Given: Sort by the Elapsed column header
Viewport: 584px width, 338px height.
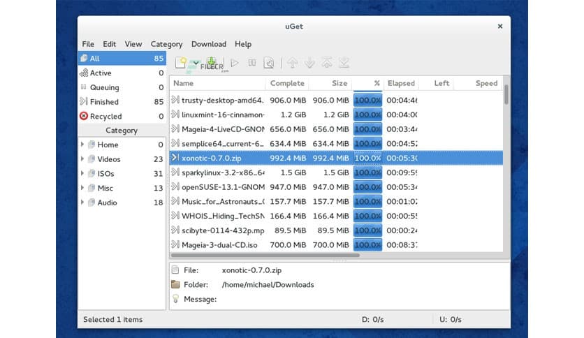Looking at the screenshot, I should point(401,83).
